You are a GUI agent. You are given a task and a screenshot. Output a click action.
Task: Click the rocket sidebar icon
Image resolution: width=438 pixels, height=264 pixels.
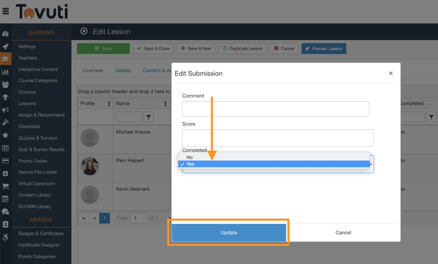pyautogui.click(x=6, y=46)
